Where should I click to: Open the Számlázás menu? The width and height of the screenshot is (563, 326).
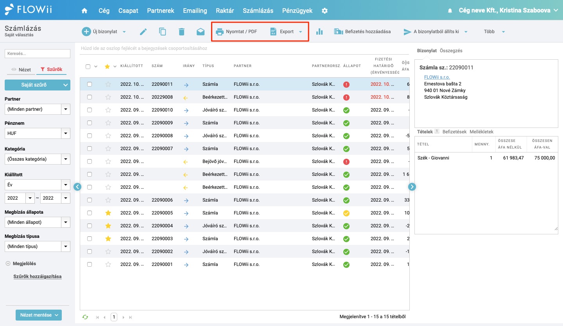258,11
